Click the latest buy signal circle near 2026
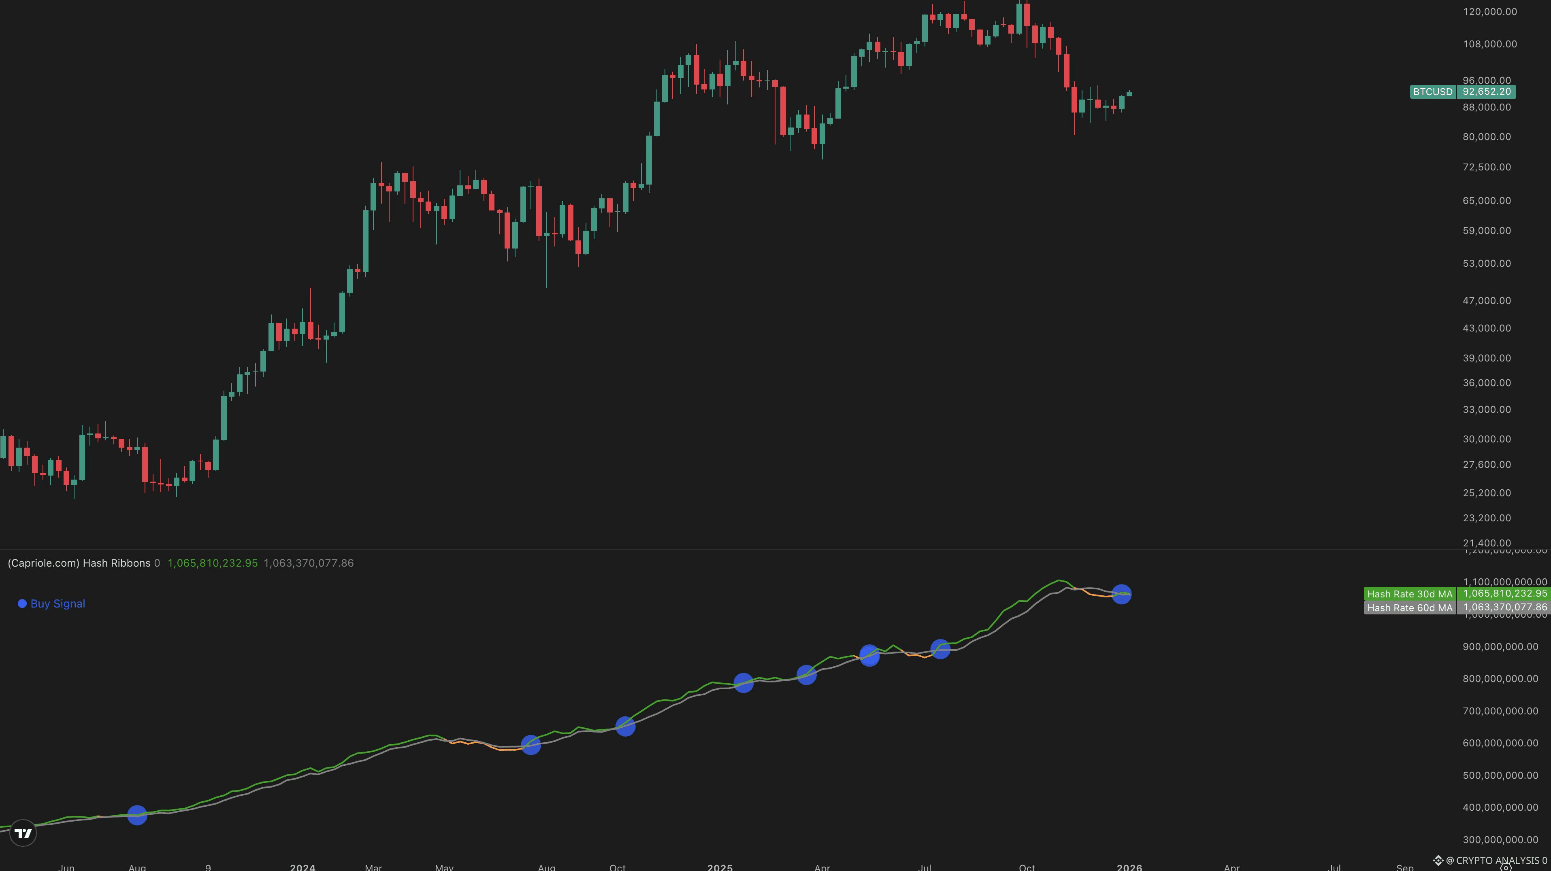Image resolution: width=1551 pixels, height=871 pixels. [x=1121, y=594]
